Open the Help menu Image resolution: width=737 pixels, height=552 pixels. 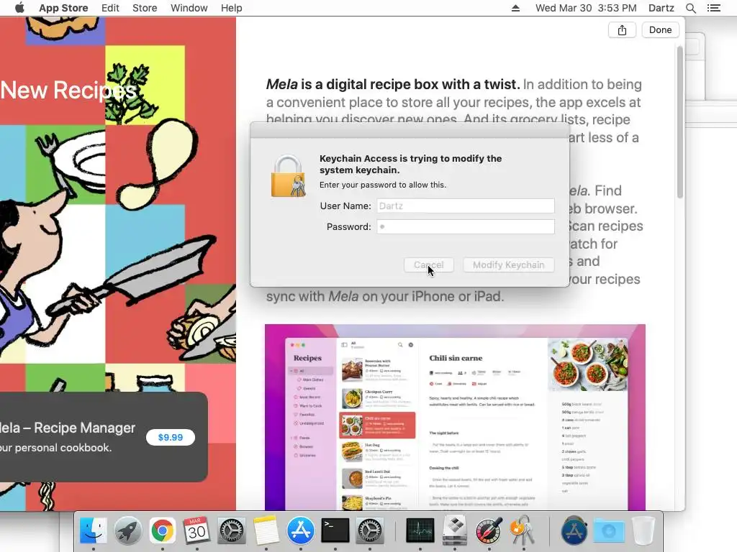tap(231, 8)
